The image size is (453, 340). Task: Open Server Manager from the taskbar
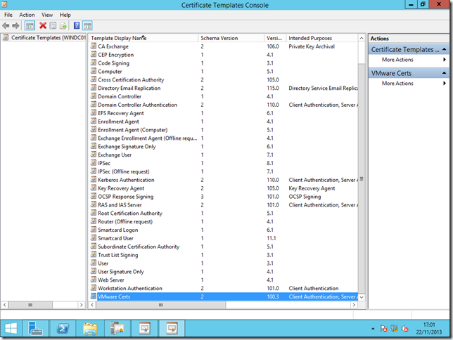tap(36, 327)
